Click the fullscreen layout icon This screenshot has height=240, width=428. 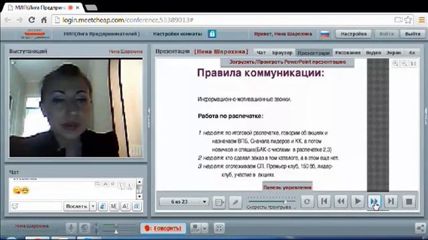pyautogui.click(x=219, y=228)
